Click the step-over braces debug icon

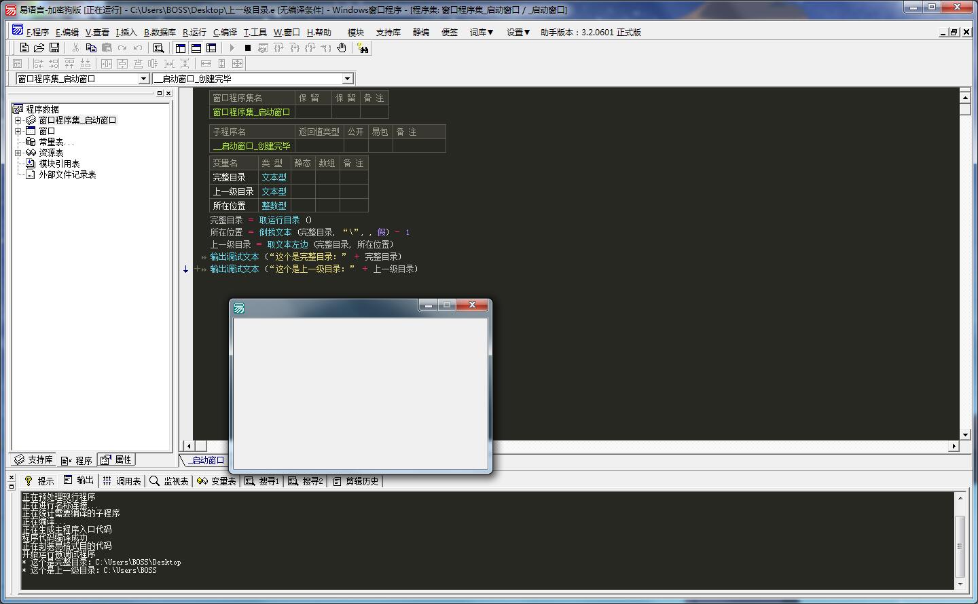pyautogui.click(x=279, y=48)
